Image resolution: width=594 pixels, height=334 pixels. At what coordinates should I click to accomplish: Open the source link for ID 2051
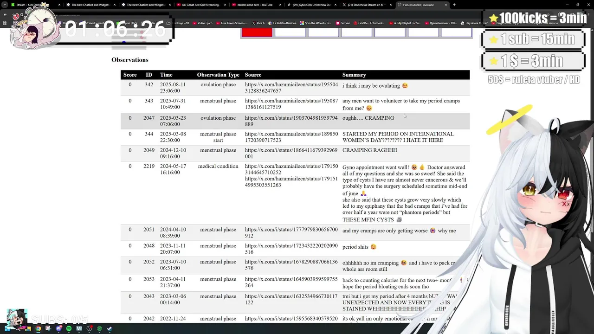point(291,232)
